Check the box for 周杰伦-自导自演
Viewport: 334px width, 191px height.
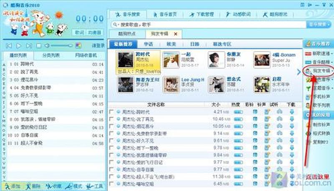[111, 169]
